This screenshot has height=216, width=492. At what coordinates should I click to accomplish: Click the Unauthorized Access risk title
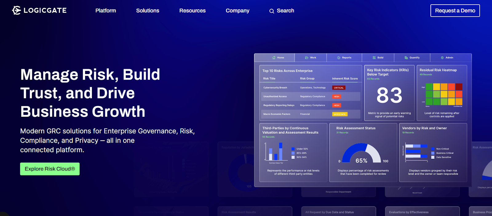(275, 96)
